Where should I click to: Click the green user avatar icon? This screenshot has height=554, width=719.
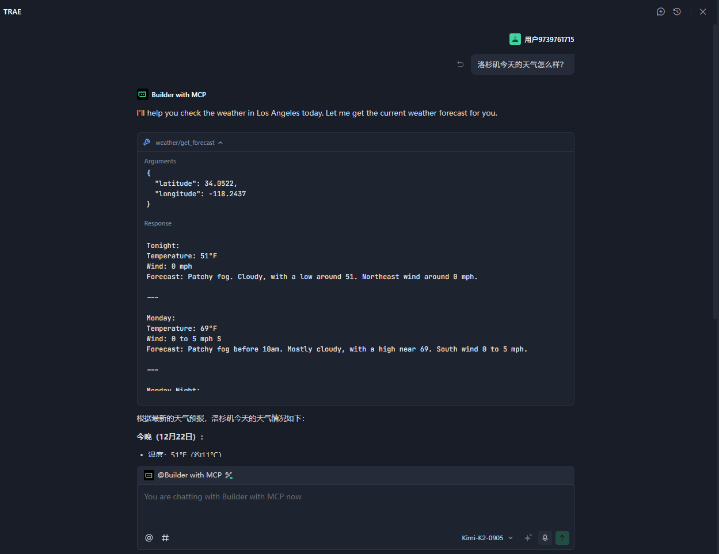pyautogui.click(x=515, y=39)
